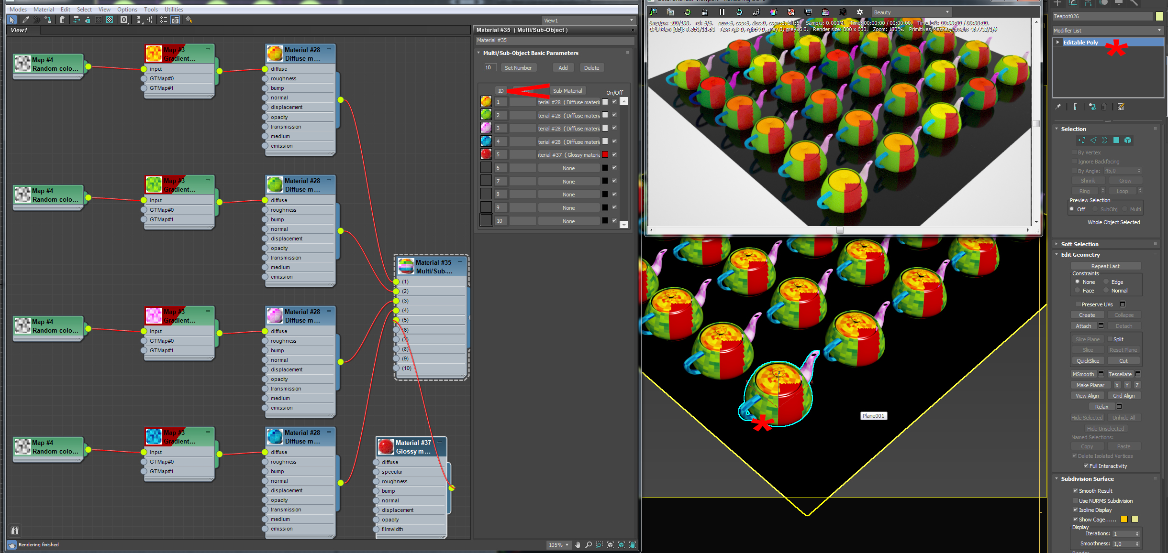Viewport: 1168px width, 553px height.
Task: Click the eyedropper pick material tool
Action: pyautogui.click(x=26, y=20)
